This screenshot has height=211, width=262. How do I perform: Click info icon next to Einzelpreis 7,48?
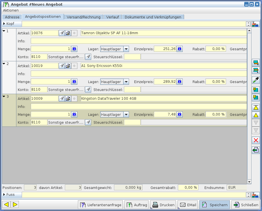[x=180, y=114]
